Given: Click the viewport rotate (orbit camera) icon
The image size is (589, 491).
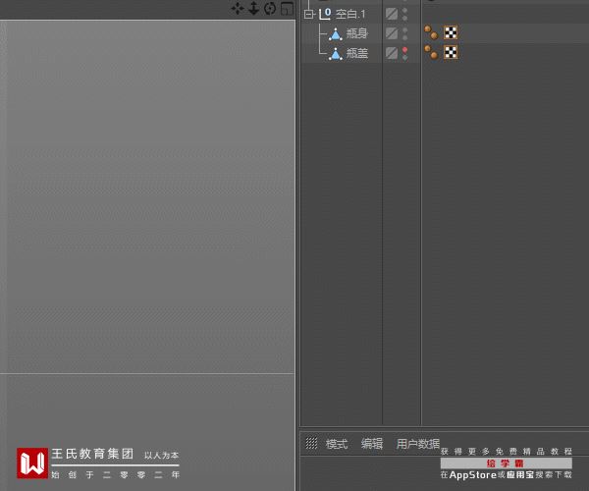Looking at the screenshot, I should click(270, 8).
